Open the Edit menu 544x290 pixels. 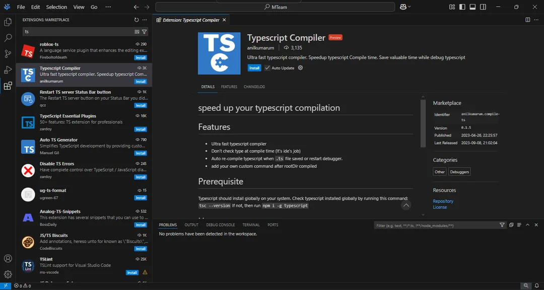point(35,7)
